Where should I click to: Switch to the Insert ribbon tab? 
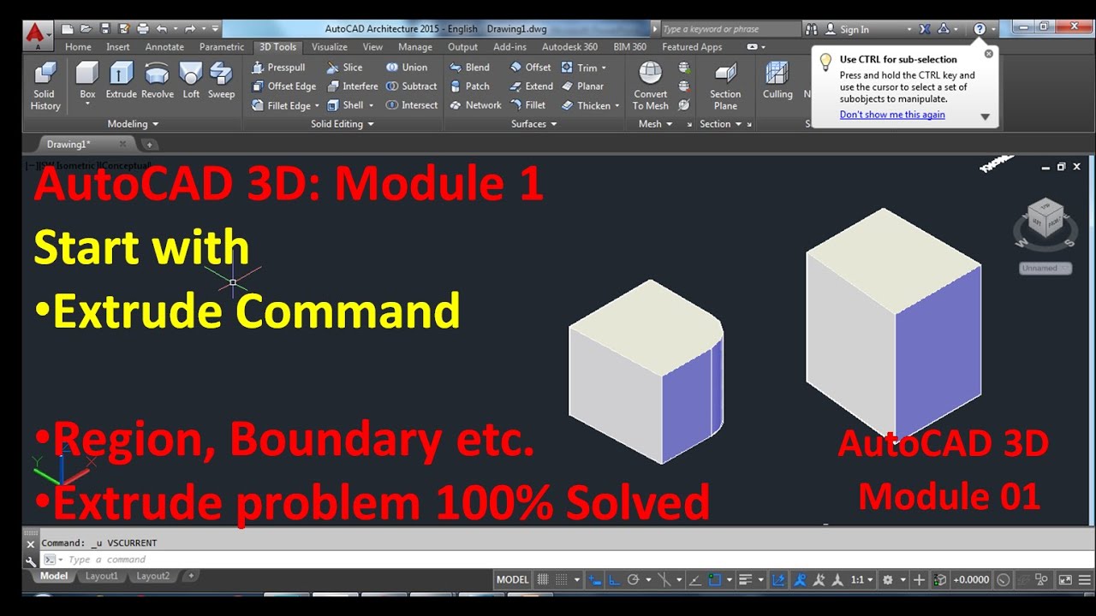[118, 47]
